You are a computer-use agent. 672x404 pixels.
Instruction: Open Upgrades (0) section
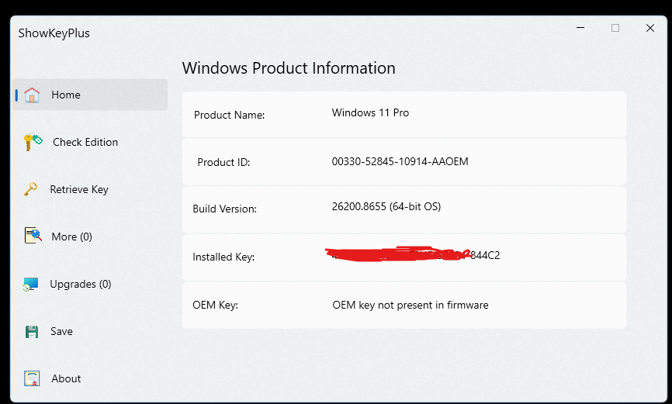(90, 284)
